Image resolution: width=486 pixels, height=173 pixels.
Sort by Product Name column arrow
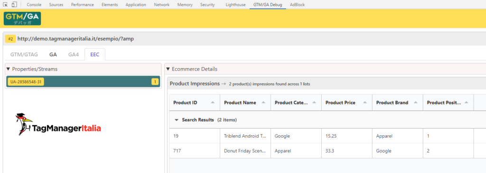point(263,103)
